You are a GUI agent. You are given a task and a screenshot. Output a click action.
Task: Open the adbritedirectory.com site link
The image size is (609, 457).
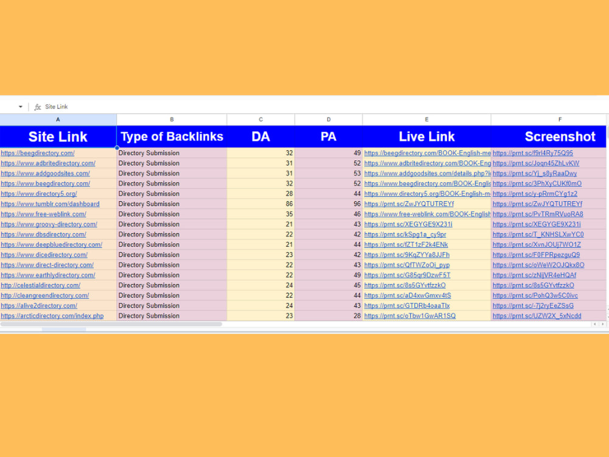(48, 163)
